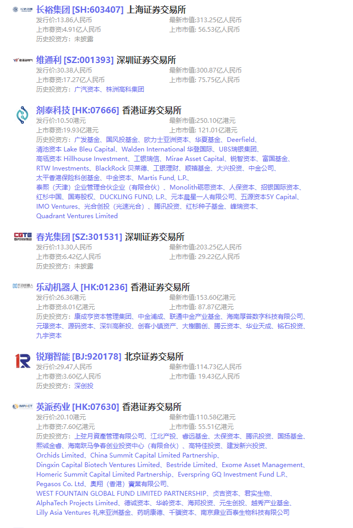This screenshot has width=353, height=528.
Task: Click 腾讯投资 under 英派药业
Action: tap(258, 436)
